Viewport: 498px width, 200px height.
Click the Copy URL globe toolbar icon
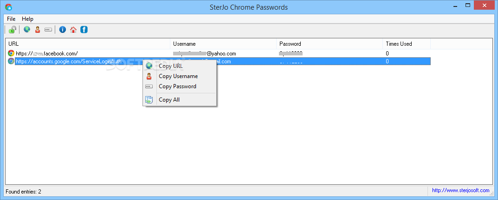(x=27, y=30)
